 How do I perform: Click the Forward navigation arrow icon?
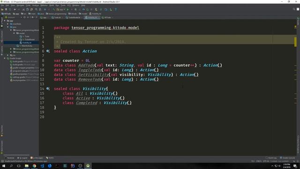pos(49,9)
